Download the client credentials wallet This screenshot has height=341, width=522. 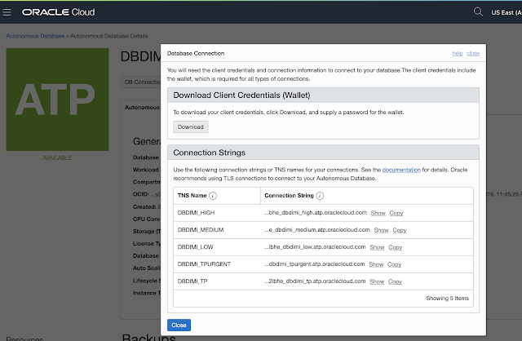tap(190, 127)
